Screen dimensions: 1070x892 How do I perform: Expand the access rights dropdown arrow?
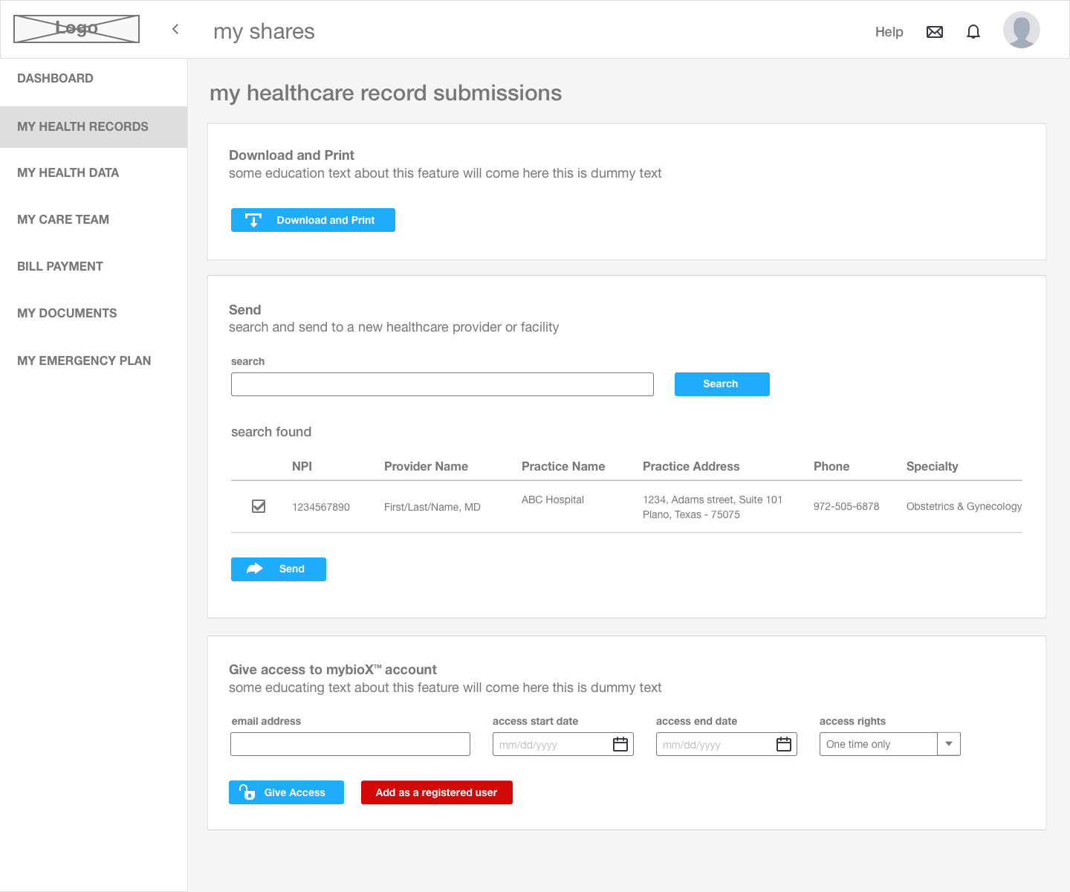[x=949, y=744]
